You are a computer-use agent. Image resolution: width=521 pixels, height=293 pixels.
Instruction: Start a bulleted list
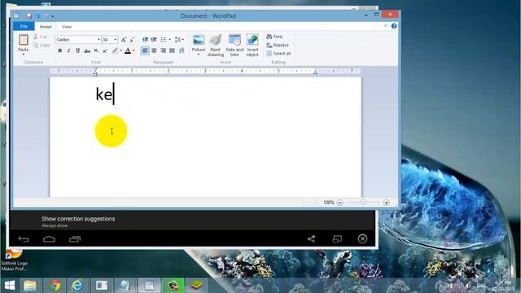point(164,40)
